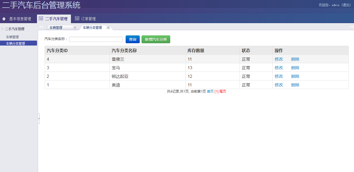Click 删除 for the 奥迪 row

pos(295,85)
